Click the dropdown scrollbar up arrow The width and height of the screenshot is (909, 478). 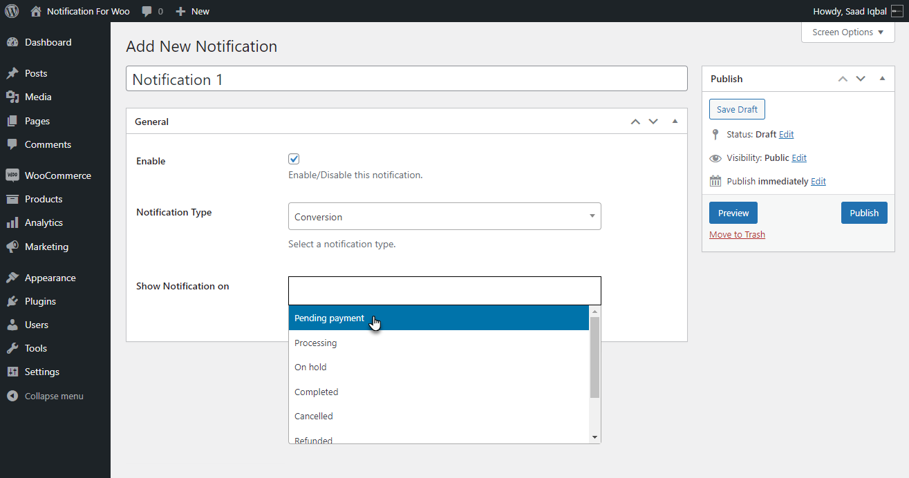pos(595,312)
